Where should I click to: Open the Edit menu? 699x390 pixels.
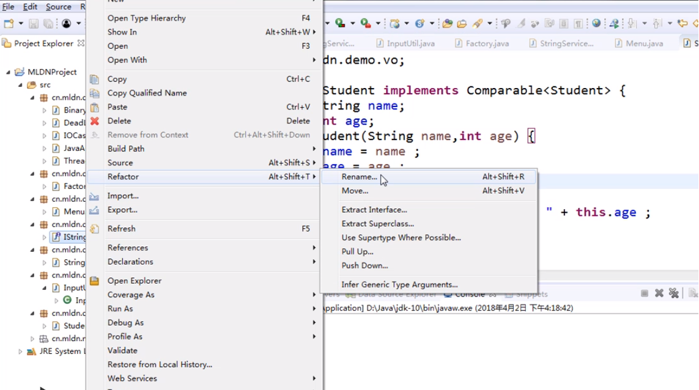(30, 7)
